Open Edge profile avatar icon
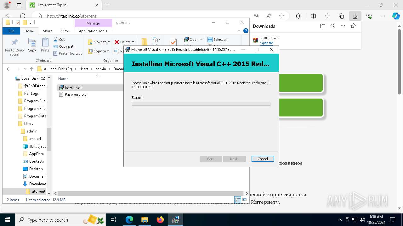403x226 pixels. [7, 5]
